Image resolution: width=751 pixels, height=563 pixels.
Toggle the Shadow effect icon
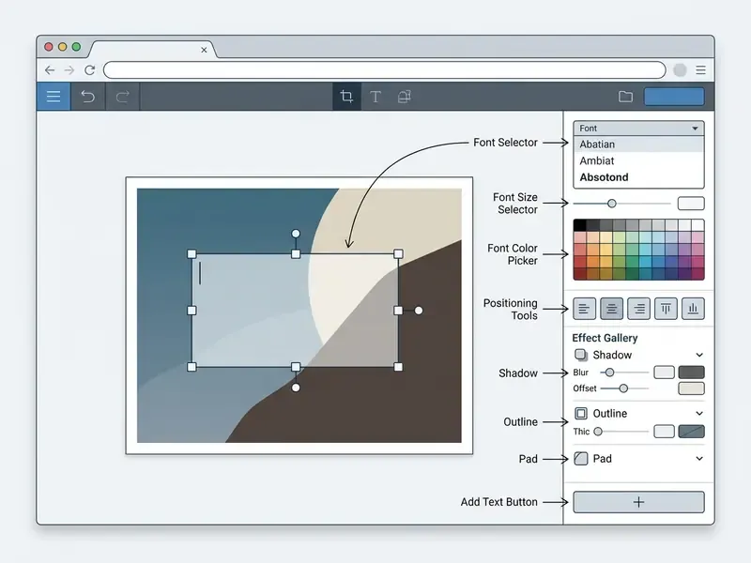pyautogui.click(x=581, y=355)
